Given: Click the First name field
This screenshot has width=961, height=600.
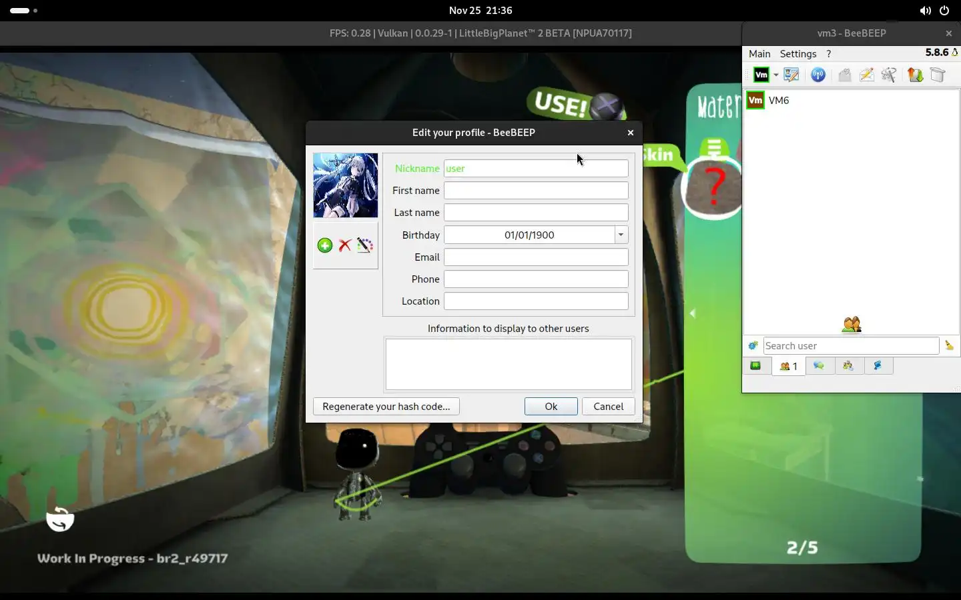Looking at the screenshot, I should 536,191.
